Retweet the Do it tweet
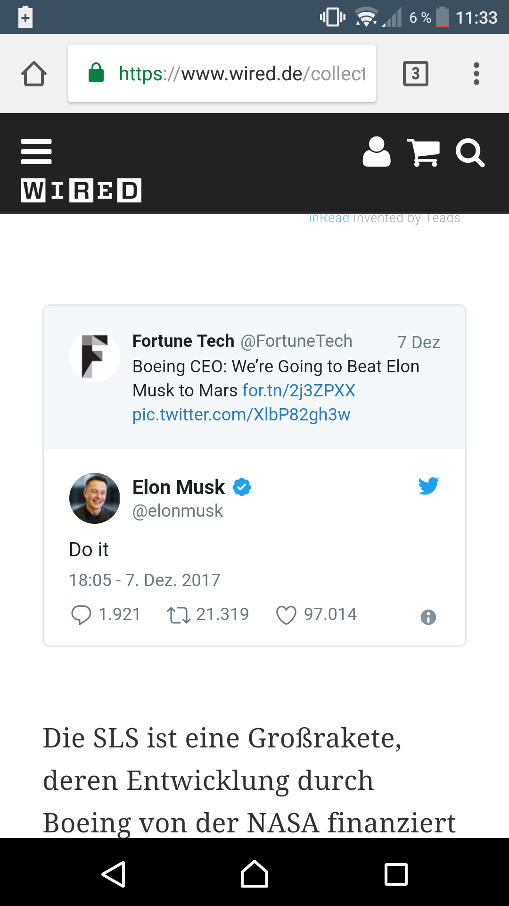Image resolution: width=509 pixels, height=906 pixels. pos(179,615)
